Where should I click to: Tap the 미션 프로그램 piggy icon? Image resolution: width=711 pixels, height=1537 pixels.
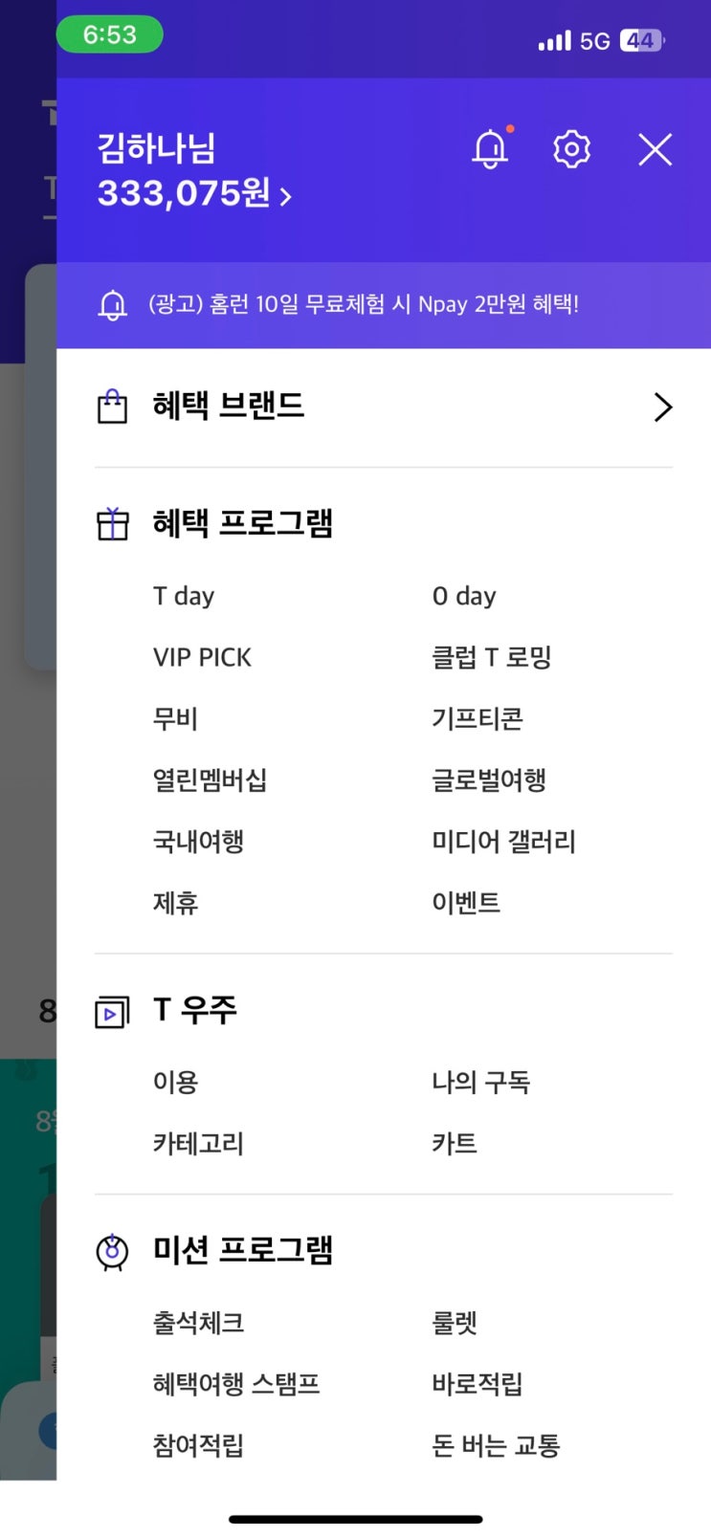pos(113,1251)
